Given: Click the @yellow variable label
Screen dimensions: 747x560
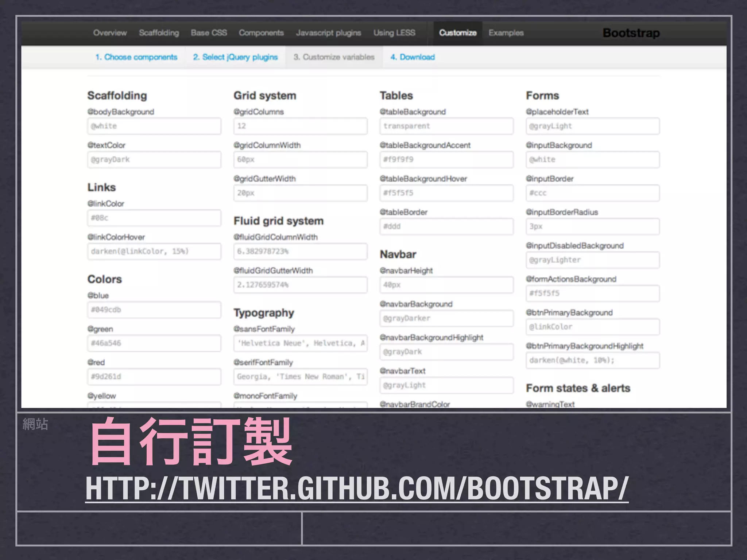Looking at the screenshot, I should (x=101, y=396).
